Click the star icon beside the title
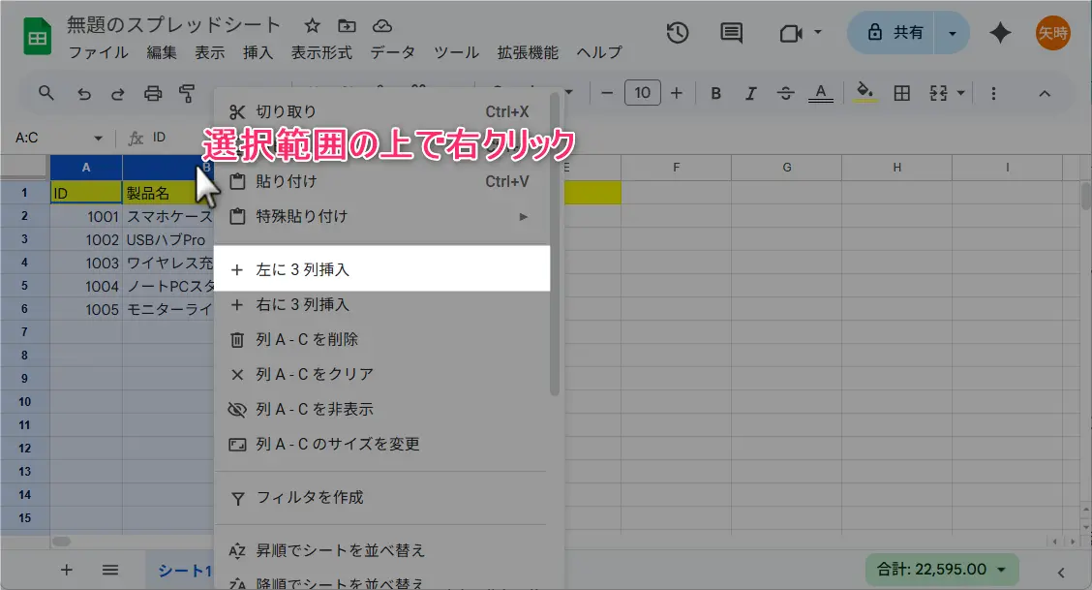The height and width of the screenshot is (590, 1092). [312, 25]
